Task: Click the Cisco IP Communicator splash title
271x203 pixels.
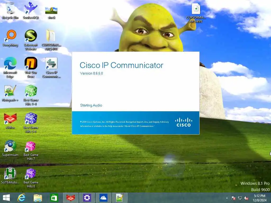Action: pos(121,65)
